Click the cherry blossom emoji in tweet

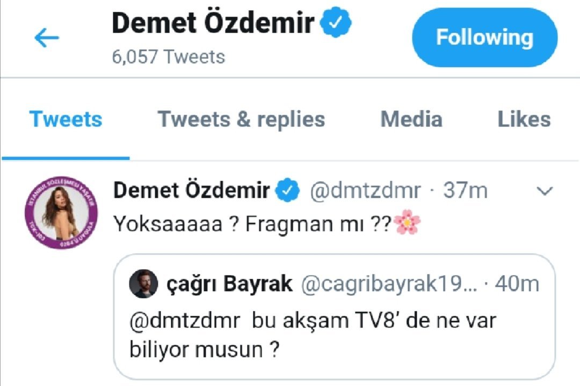407,222
